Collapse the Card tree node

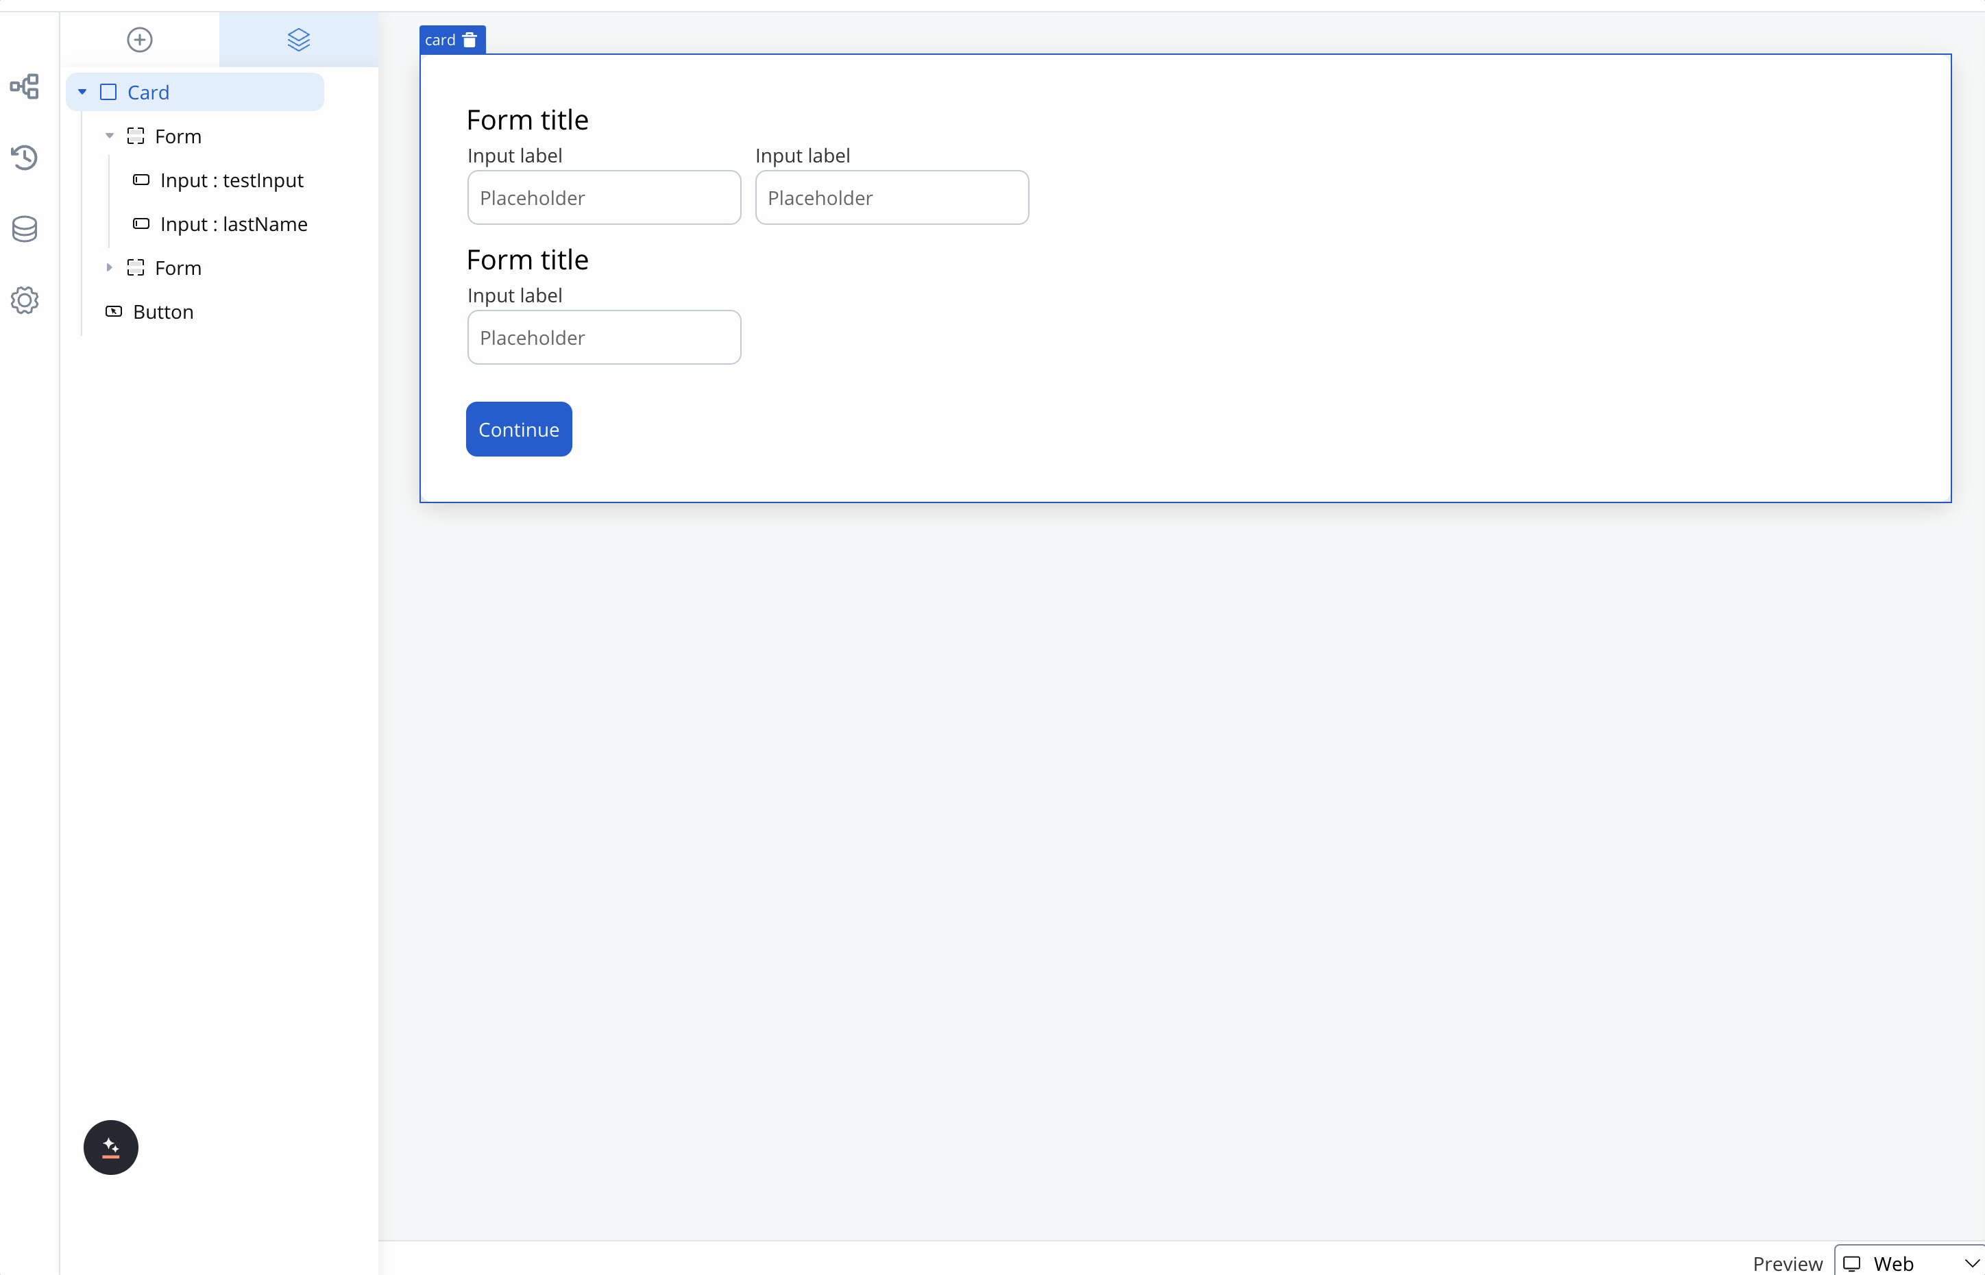click(x=83, y=92)
